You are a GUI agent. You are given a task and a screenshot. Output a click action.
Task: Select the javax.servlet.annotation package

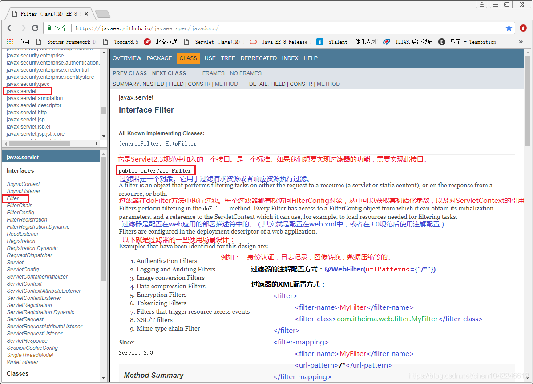click(35, 98)
